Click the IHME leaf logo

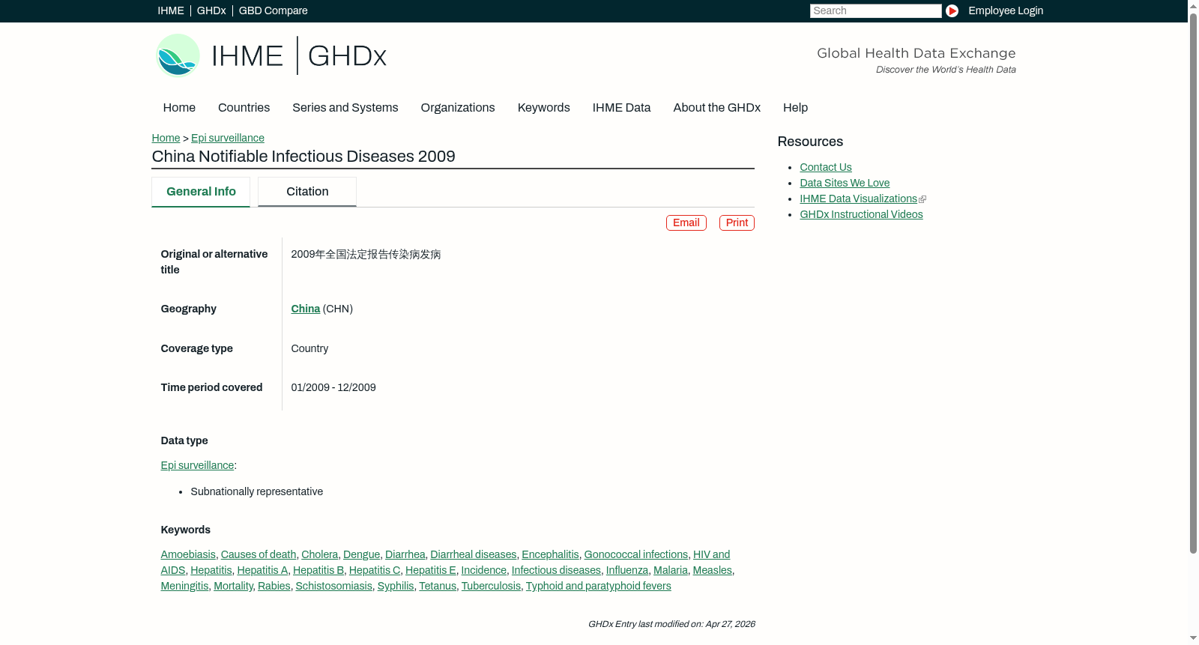click(x=178, y=55)
